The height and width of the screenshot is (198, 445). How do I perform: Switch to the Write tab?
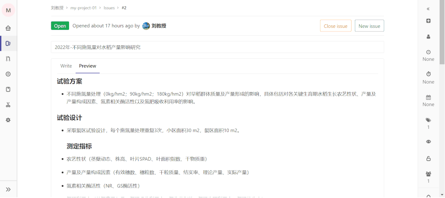coord(66,66)
